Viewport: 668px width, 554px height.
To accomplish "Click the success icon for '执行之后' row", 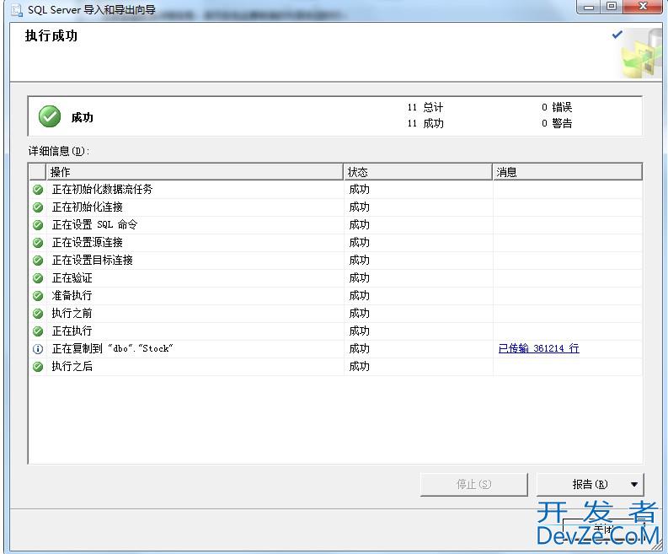I will pyautogui.click(x=38, y=366).
